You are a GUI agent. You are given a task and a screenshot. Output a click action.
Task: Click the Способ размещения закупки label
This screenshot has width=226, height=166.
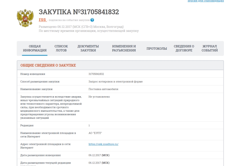[40, 82]
